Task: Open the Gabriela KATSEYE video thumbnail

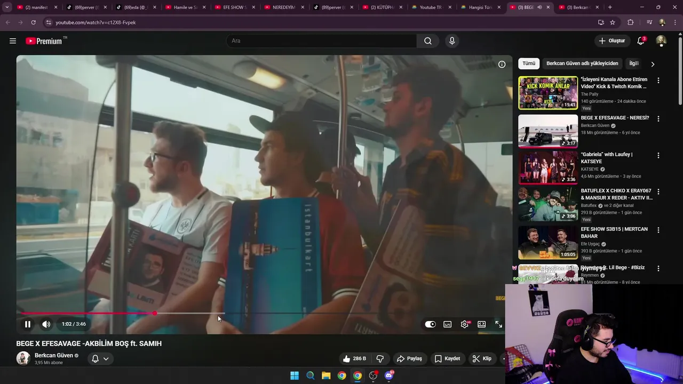Action: (548, 167)
